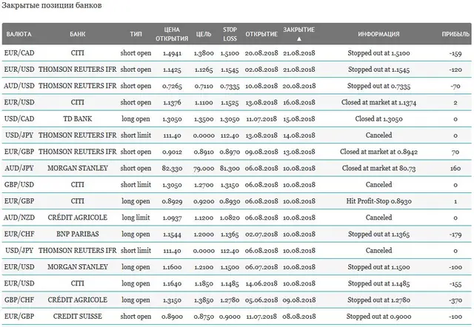Viewport: 474px width, 327px height.
Task: Click 'Stopped out at 1.1500' info
Action: (378, 267)
